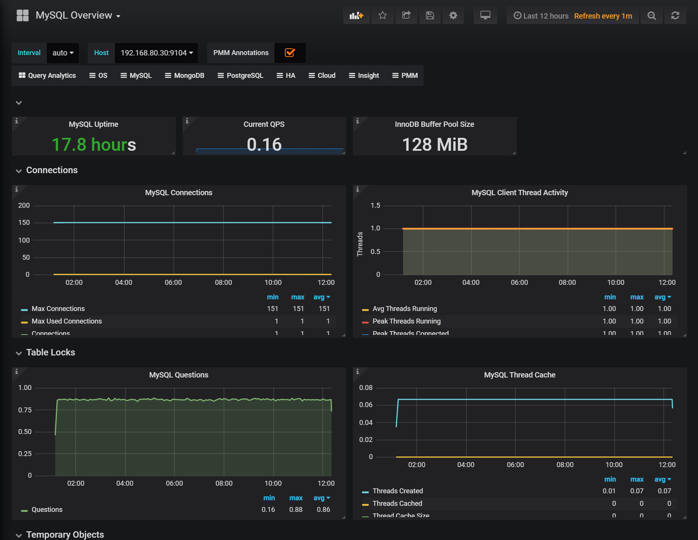Open the MySQL dashboards menu

point(136,76)
